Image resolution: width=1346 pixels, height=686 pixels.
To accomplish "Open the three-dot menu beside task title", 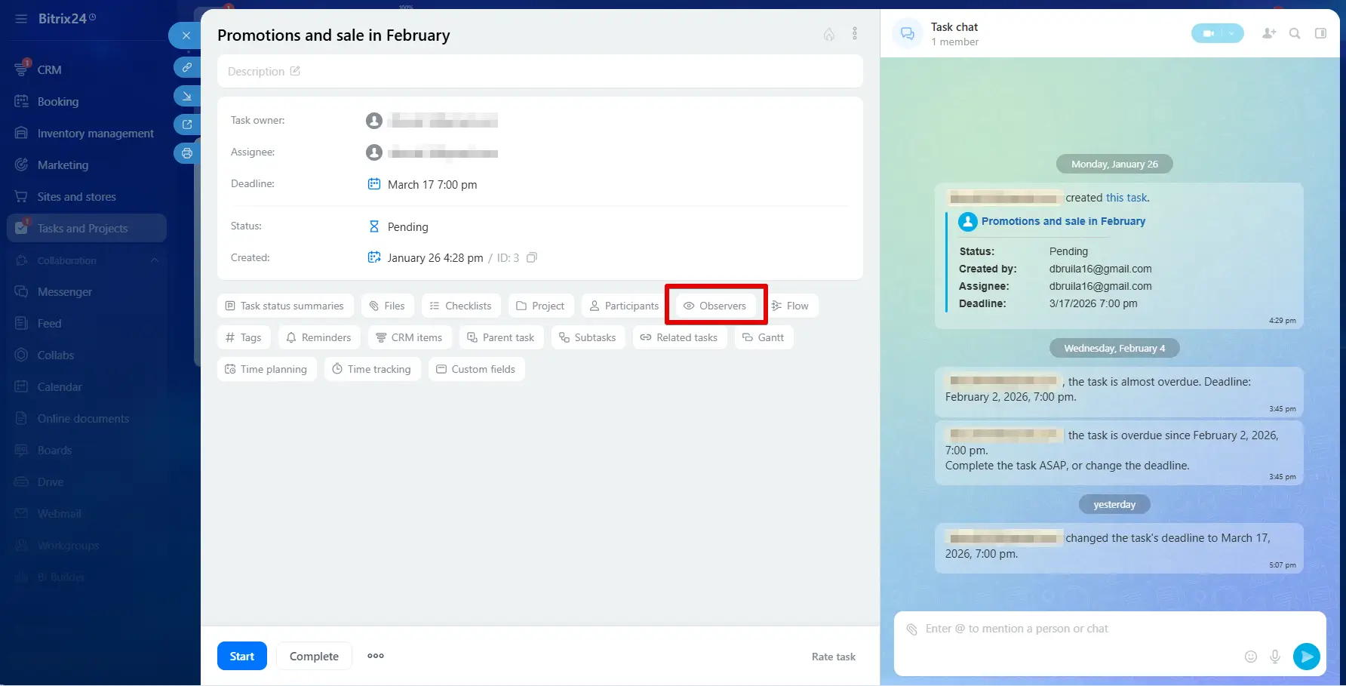I will [x=855, y=34].
